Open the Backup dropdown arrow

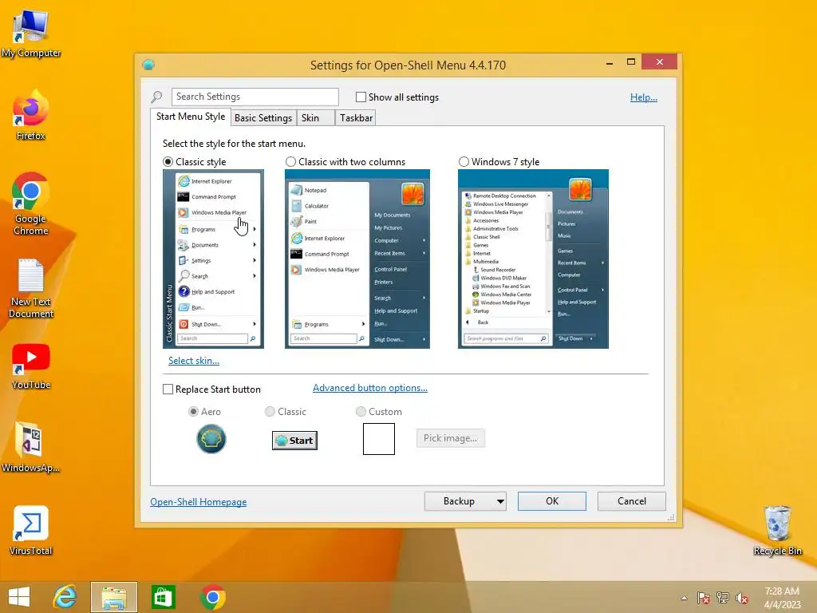499,501
